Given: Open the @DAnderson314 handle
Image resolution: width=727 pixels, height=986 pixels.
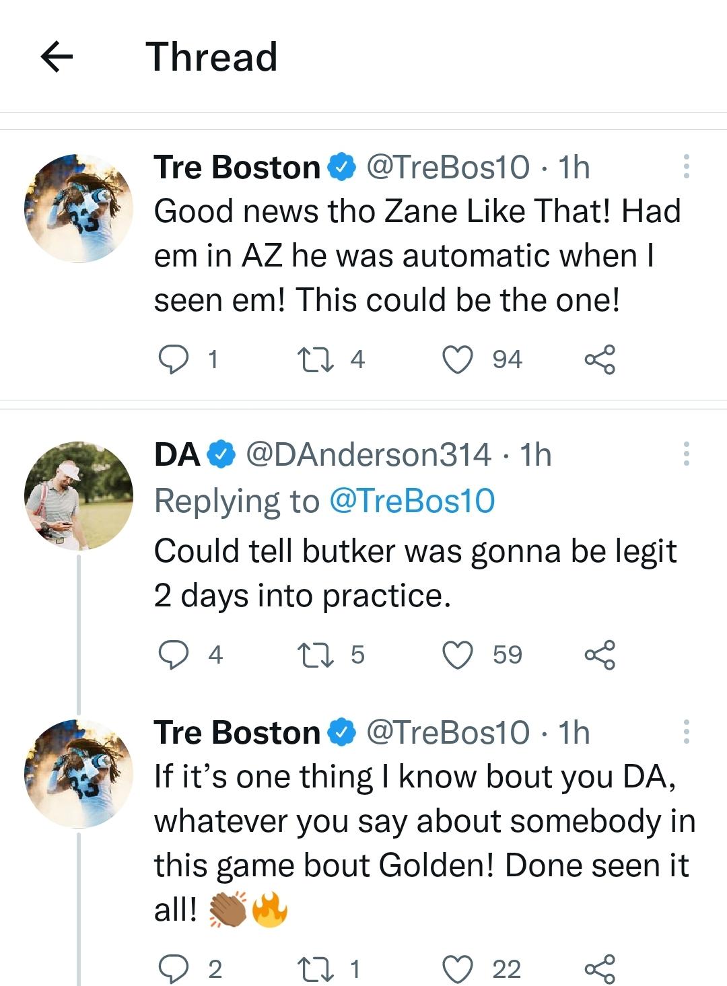Looking at the screenshot, I should click(x=368, y=455).
